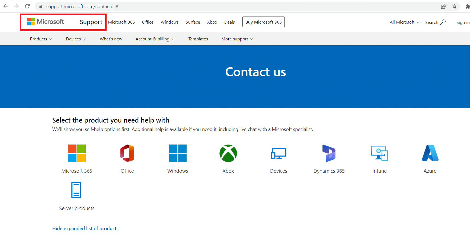Open Surface in the top navigation
This screenshot has height=247, width=470.
tap(193, 22)
